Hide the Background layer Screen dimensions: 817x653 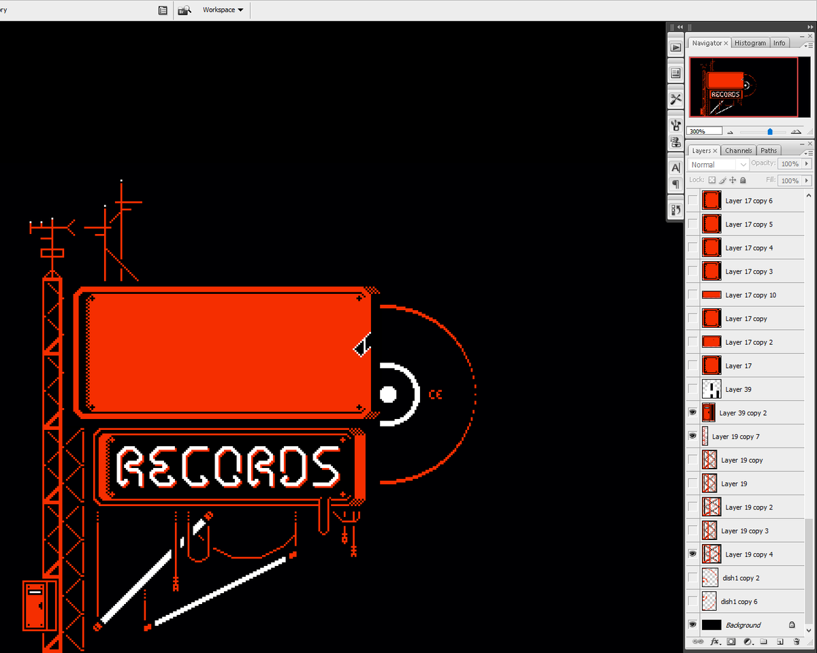(x=692, y=624)
